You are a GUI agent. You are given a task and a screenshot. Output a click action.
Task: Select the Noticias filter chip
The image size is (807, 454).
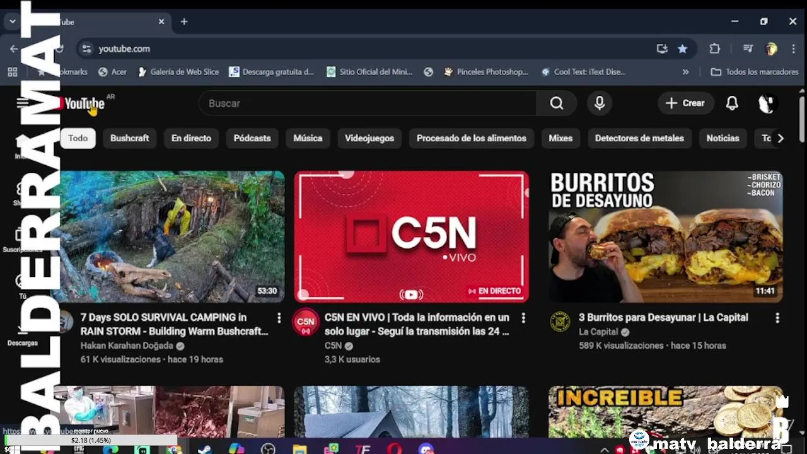point(723,138)
